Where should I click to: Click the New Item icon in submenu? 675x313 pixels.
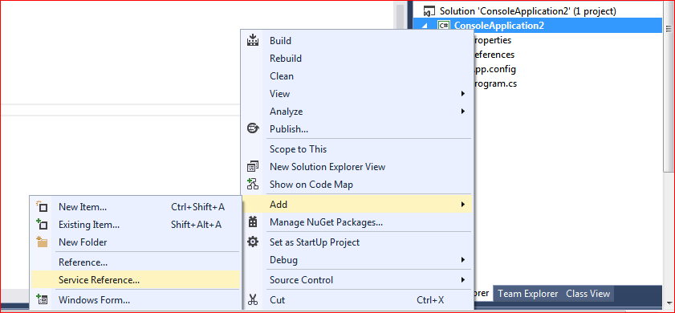coord(42,206)
